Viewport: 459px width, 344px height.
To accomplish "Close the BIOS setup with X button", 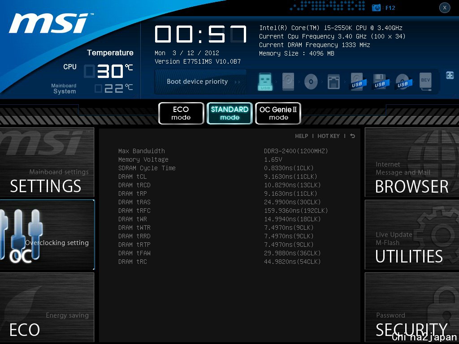I will pos(445,8).
